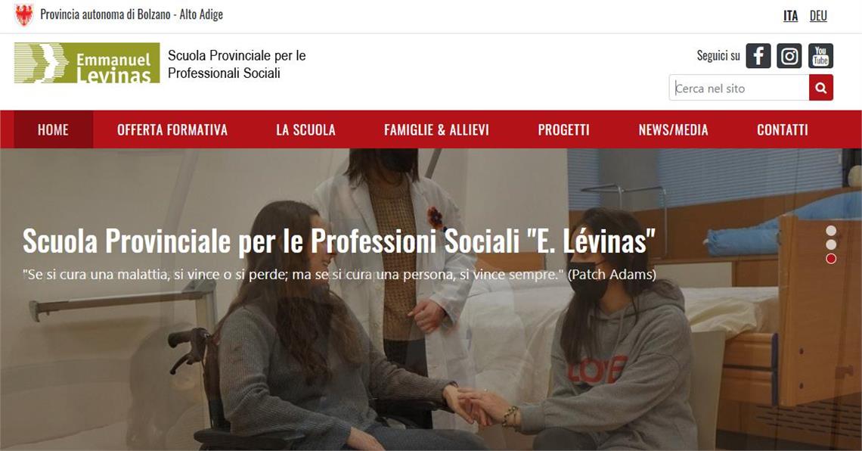Open the Contatti page
Screen dimensions: 862x451
tap(783, 130)
